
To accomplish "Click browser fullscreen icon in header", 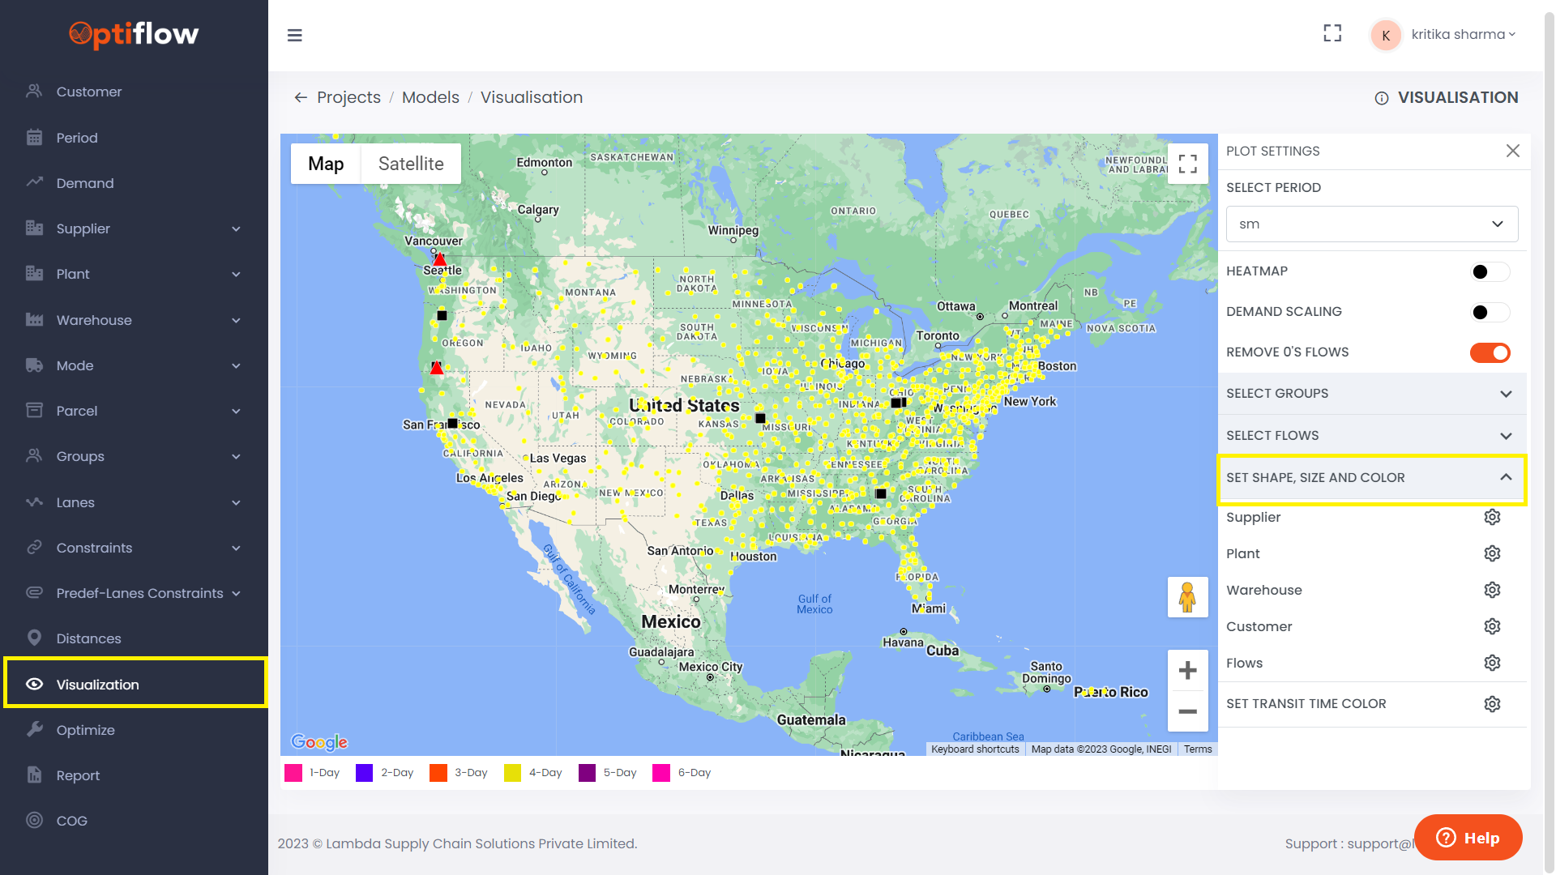I will click(x=1332, y=33).
